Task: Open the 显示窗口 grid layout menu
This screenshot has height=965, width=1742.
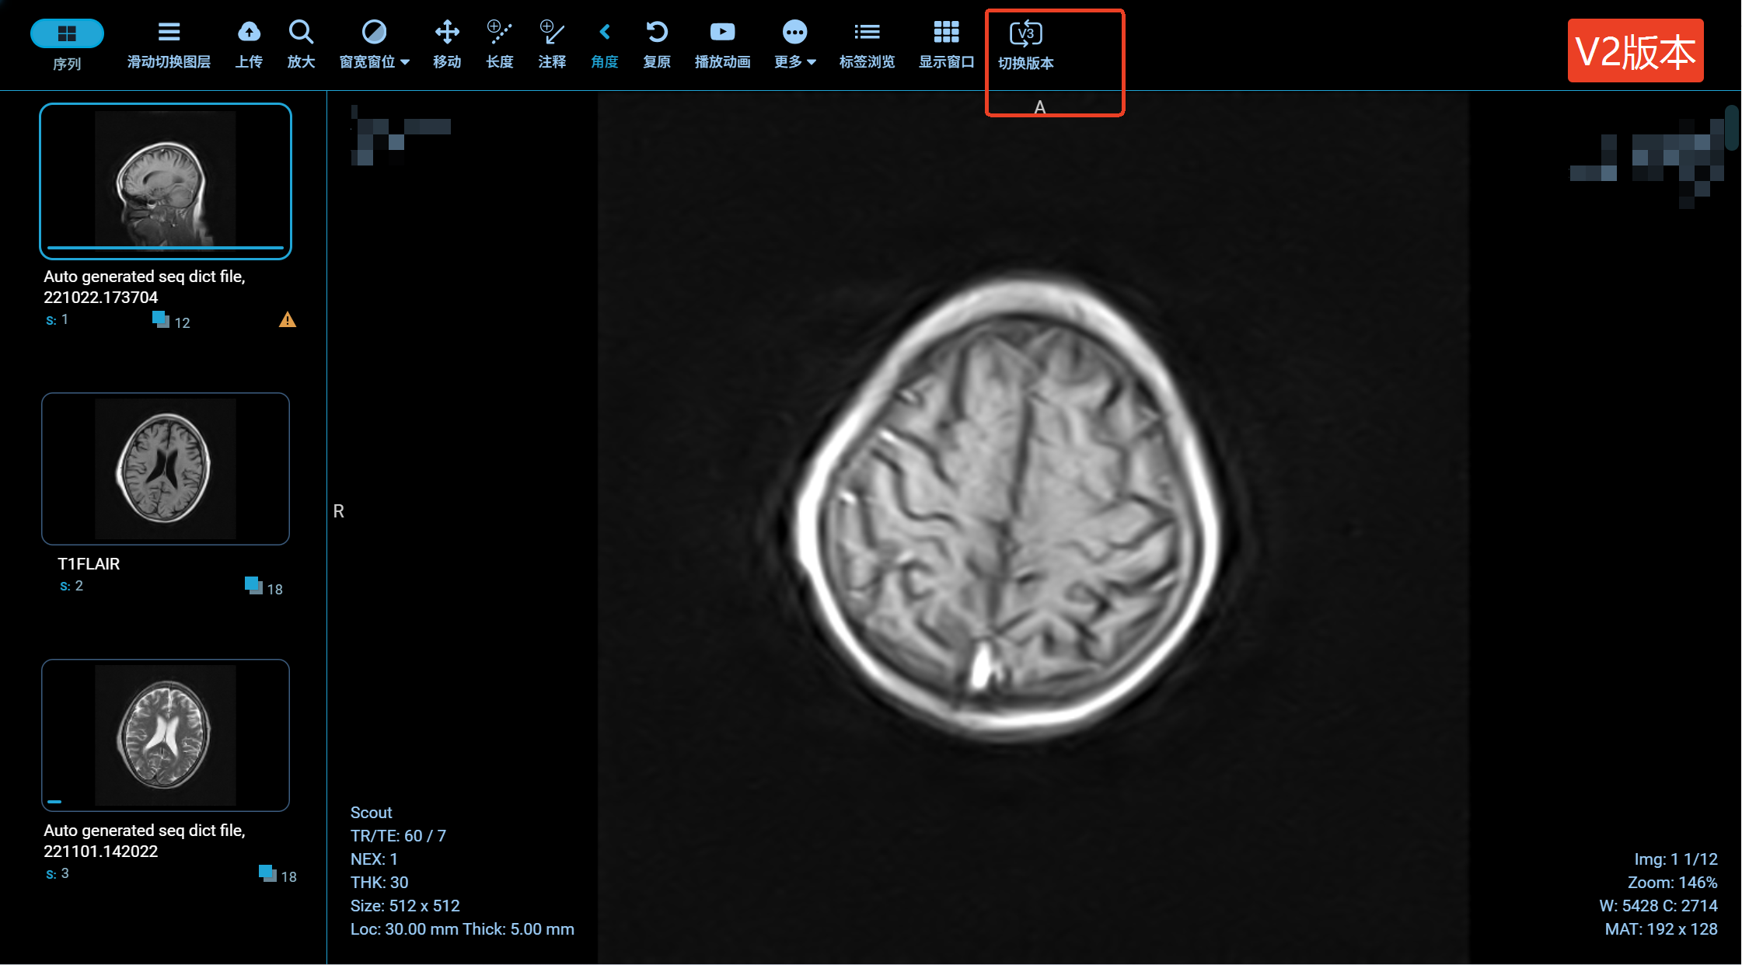Action: tap(946, 32)
